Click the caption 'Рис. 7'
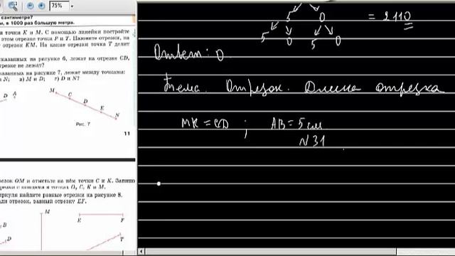Viewport: 455px width, 256px height. point(83,124)
